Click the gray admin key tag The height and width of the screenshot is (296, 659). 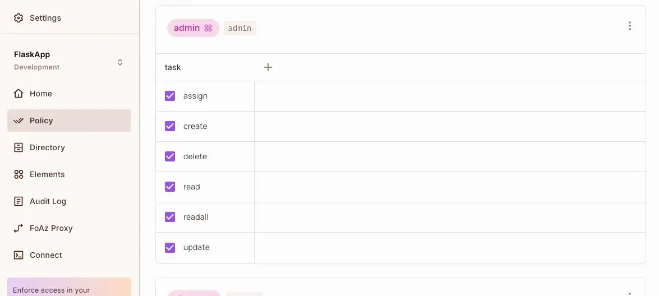point(239,28)
